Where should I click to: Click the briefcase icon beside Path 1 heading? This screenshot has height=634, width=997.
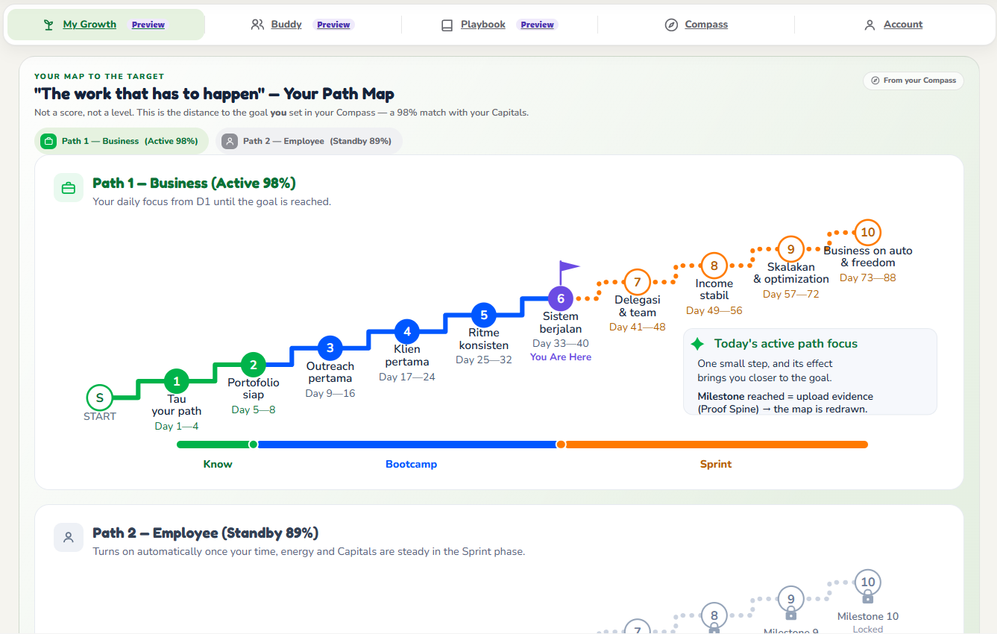[69, 188]
